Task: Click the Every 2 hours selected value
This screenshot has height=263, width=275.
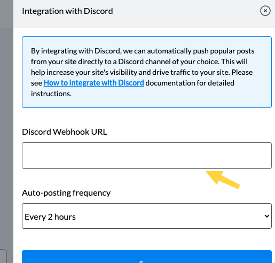Action: pos(50,217)
